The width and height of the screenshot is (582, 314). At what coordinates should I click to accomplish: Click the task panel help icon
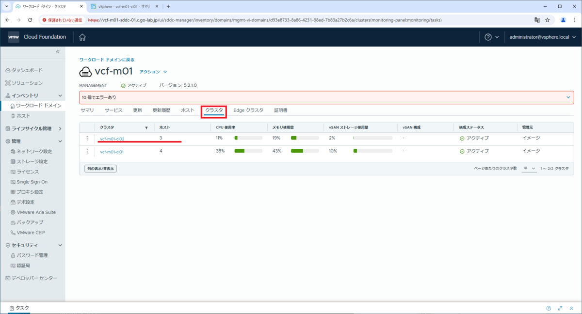(x=549, y=308)
